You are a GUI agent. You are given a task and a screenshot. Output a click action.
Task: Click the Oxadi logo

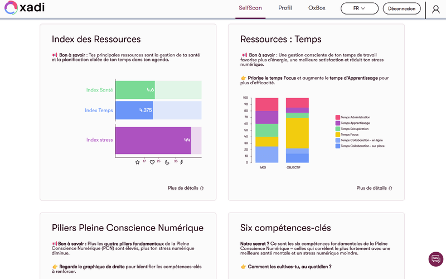tap(25, 9)
